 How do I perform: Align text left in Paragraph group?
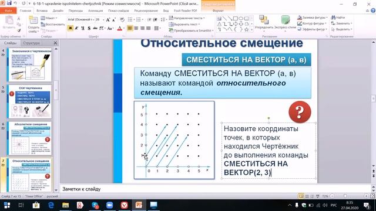click(130, 28)
